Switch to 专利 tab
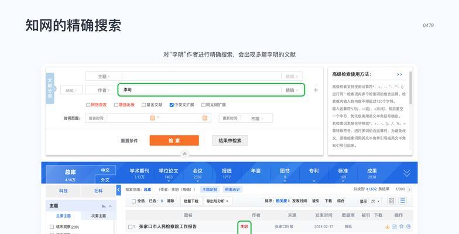Image resolution: width=459 pixels, height=234 pixels. coord(314,171)
